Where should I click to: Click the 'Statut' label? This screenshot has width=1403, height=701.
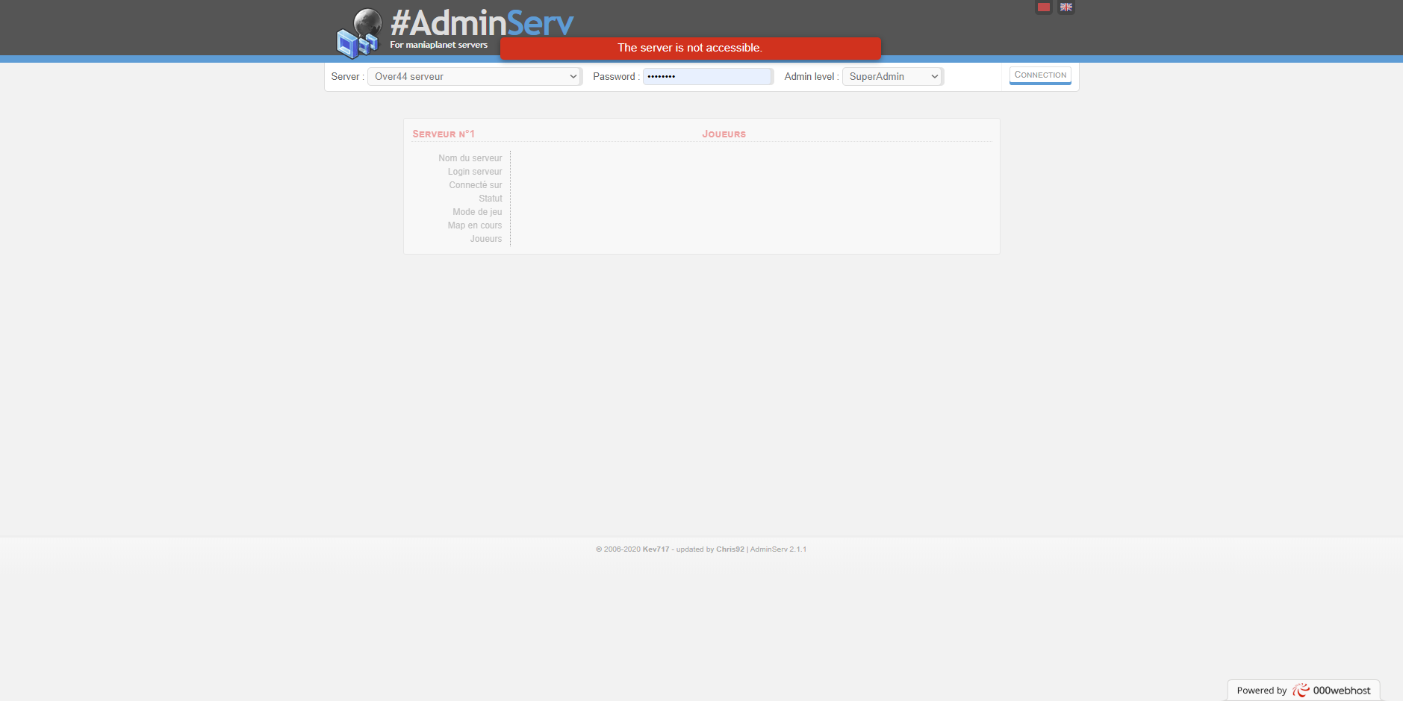point(491,199)
